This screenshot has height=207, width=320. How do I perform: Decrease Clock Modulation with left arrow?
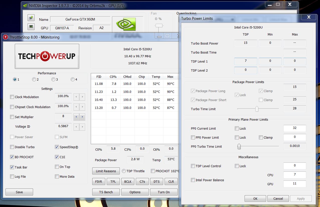click(x=76, y=97)
